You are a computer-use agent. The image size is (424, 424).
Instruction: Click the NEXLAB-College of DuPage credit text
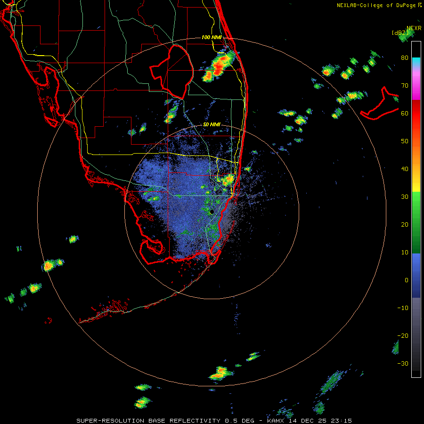[x=379, y=5]
